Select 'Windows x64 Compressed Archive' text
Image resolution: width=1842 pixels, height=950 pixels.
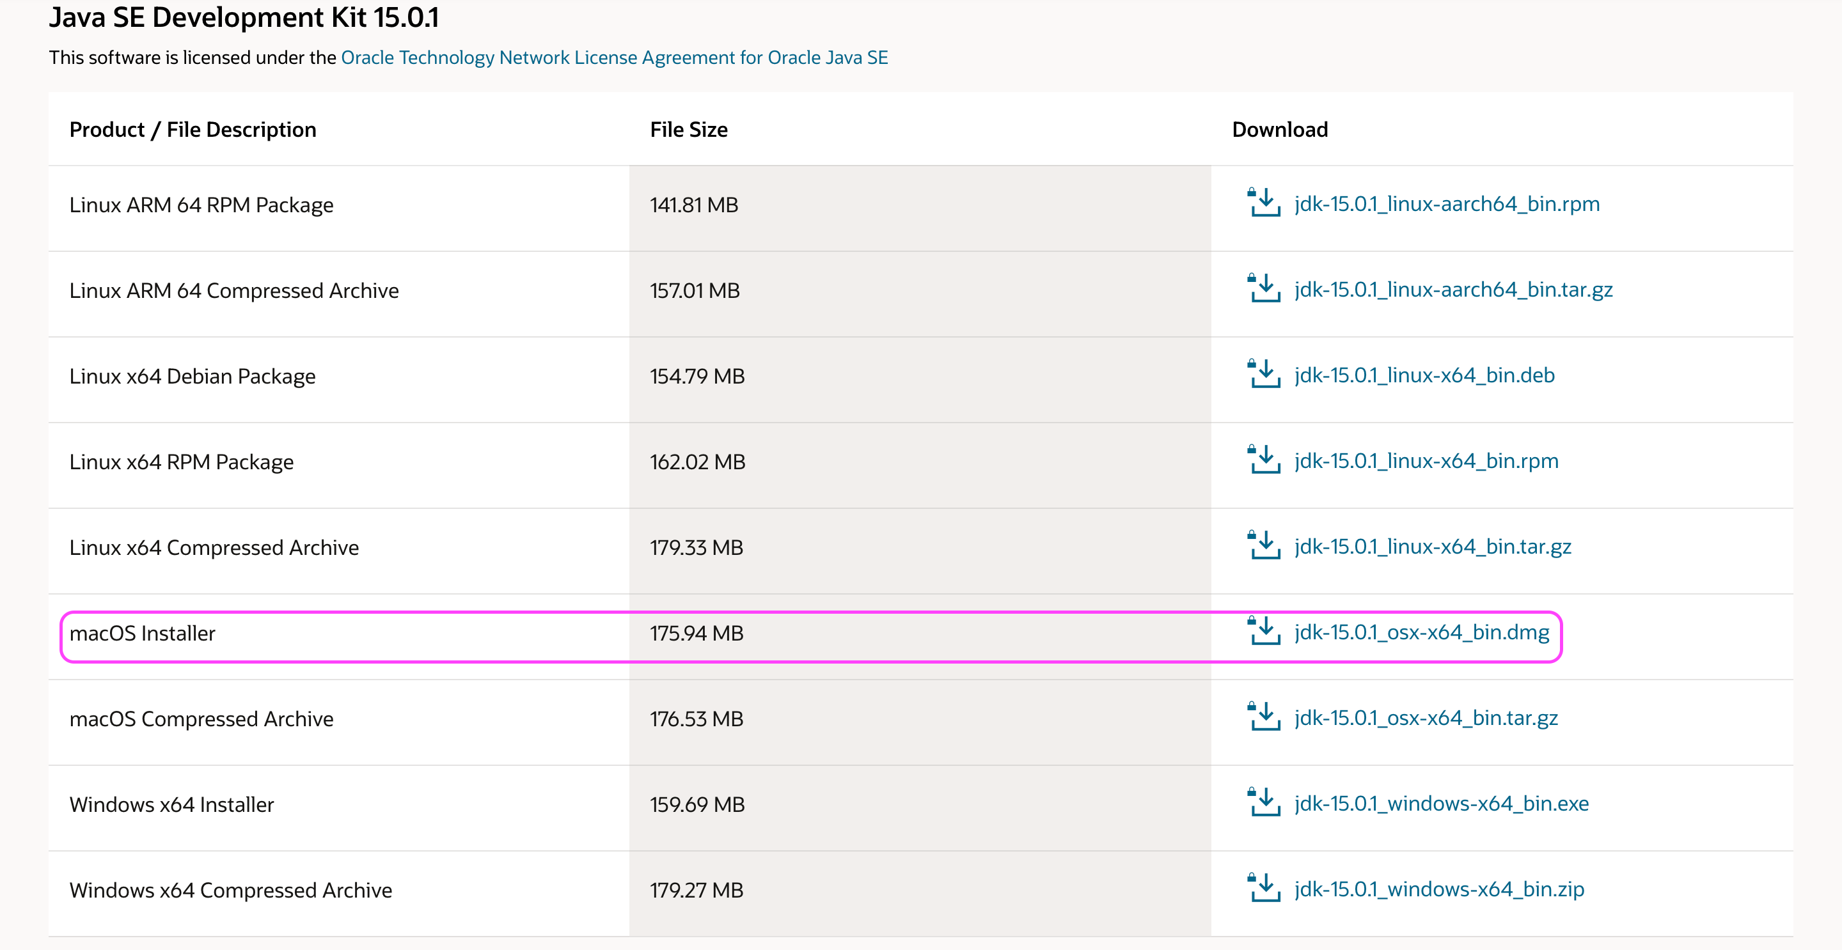pyautogui.click(x=231, y=891)
